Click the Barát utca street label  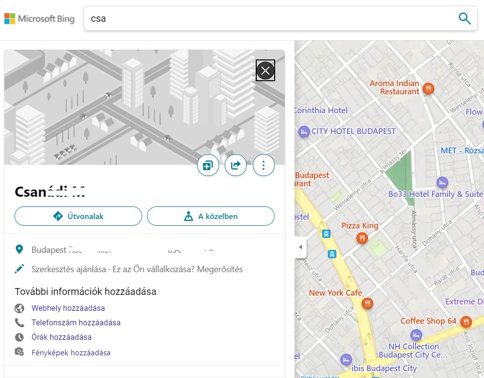(x=446, y=276)
